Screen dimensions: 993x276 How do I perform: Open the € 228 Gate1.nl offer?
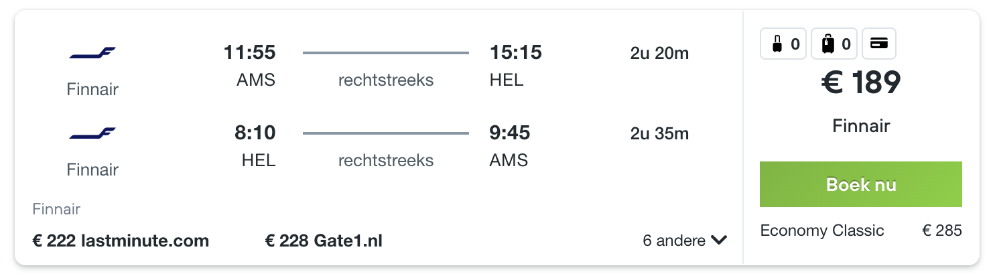(324, 240)
